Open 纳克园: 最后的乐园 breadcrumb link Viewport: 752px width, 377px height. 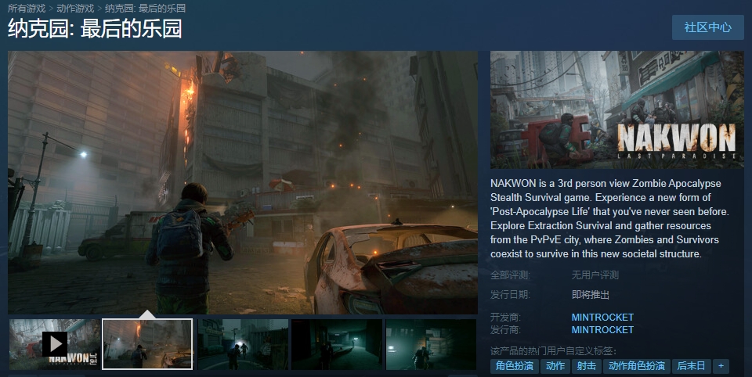point(146,8)
